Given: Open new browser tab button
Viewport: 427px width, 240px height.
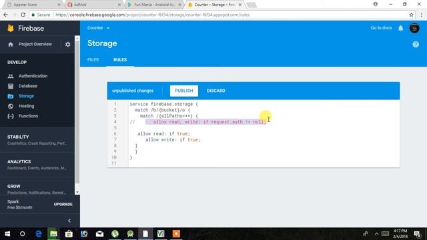Looking at the screenshot, I should pyautogui.click(x=252, y=5).
